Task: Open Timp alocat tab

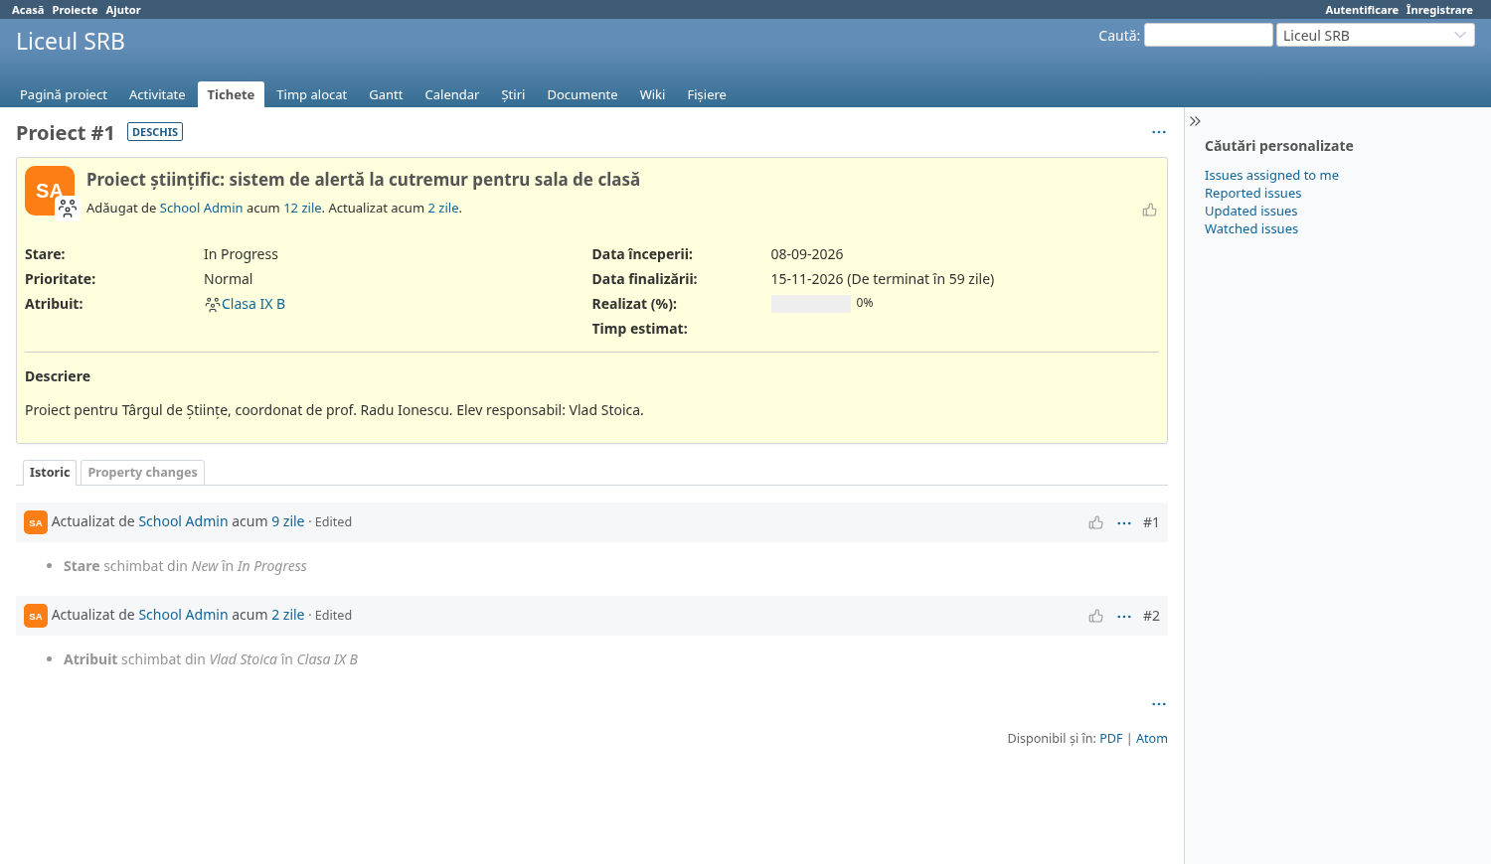Action: click(x=311, y=94)
